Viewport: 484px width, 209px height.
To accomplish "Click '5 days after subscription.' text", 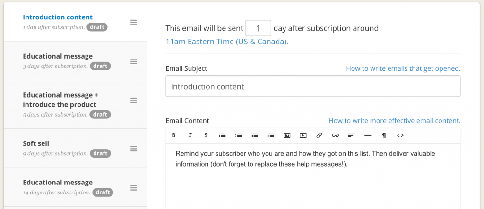I will point(55,115).
